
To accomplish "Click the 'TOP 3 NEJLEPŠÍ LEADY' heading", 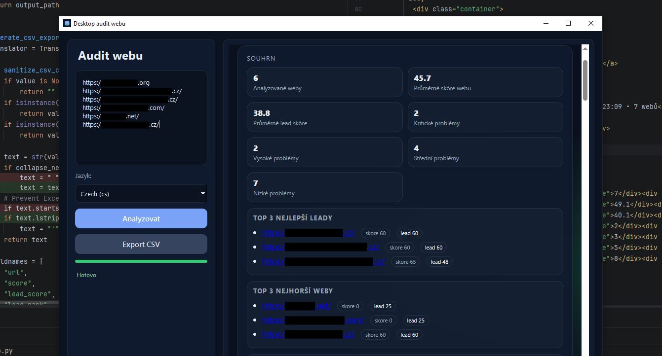I will pyautogui.click(x=293, y=218).
